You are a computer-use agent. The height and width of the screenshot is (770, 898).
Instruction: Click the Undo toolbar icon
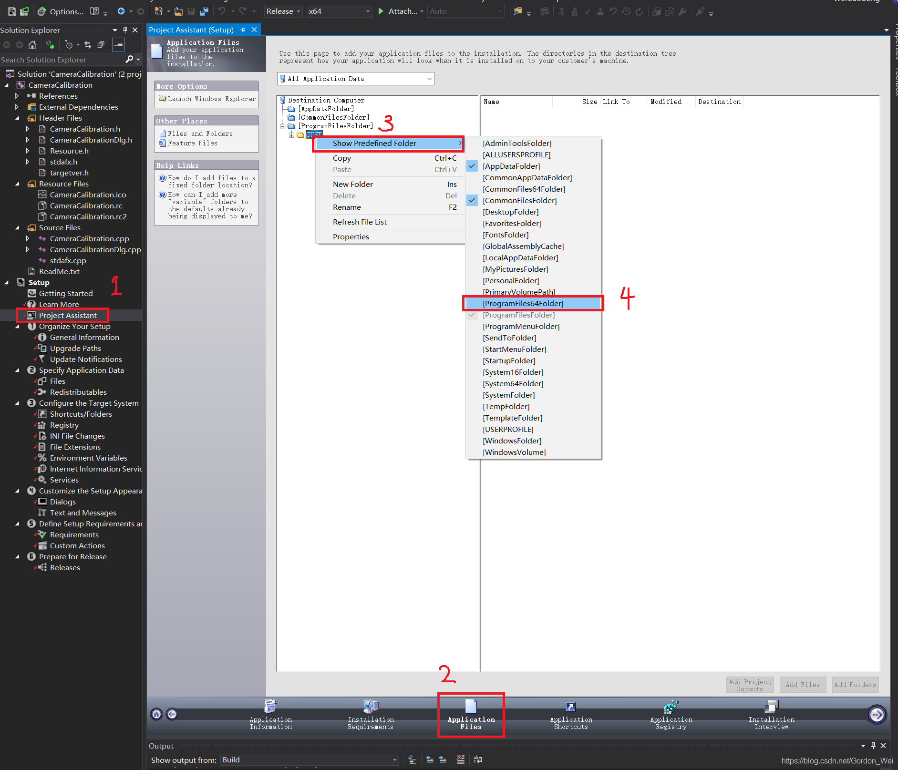click(222, 11)
